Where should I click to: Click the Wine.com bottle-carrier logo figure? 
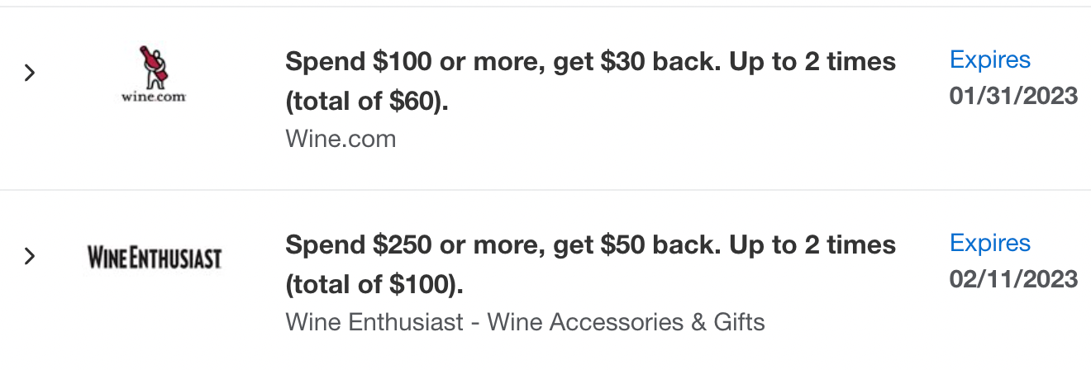[x=154, y=67]
